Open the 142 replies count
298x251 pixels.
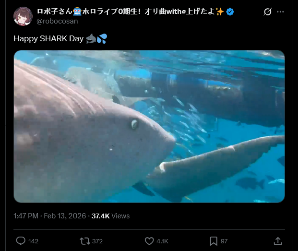tap(33, 241)
